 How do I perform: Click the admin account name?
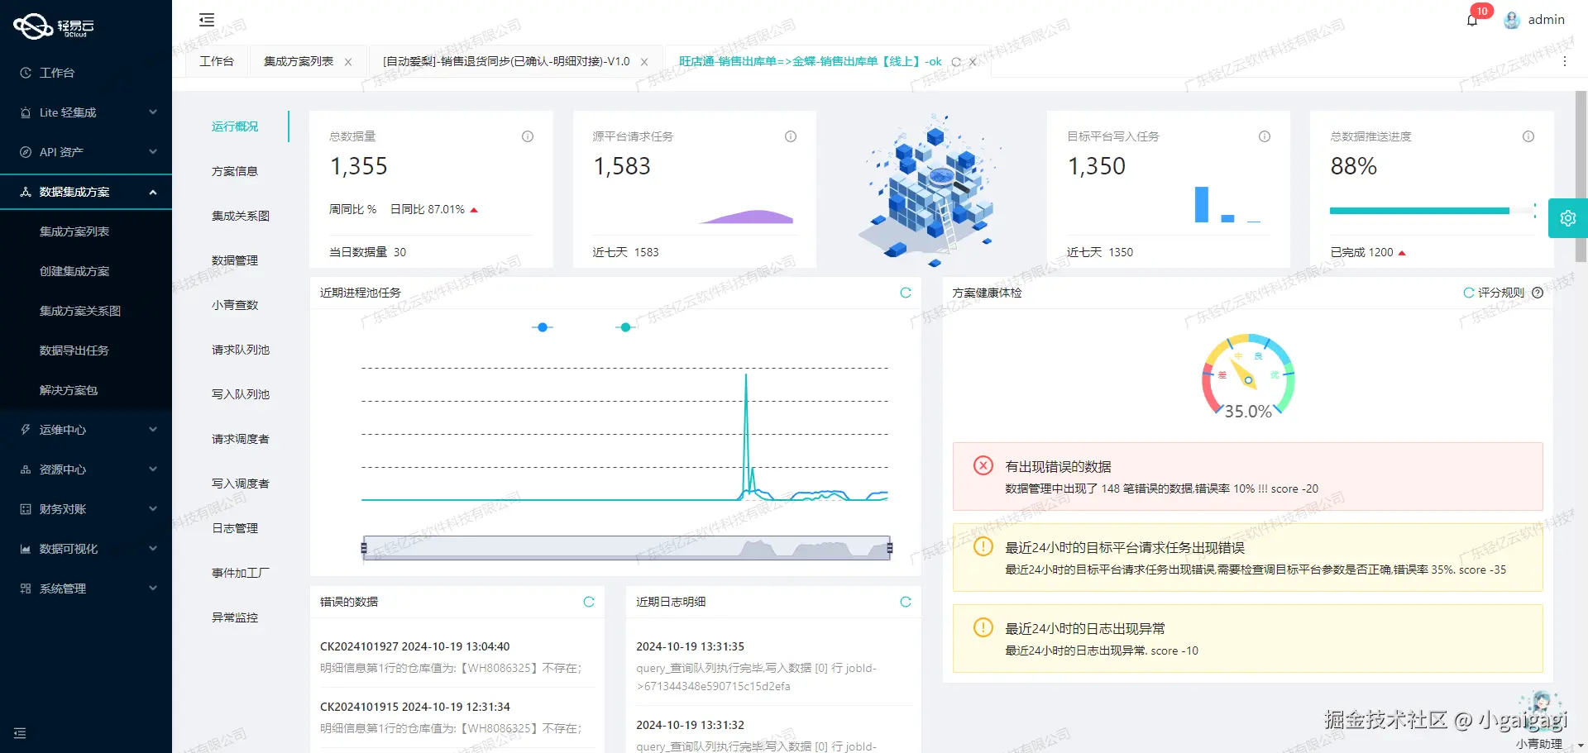(1547, 20)
